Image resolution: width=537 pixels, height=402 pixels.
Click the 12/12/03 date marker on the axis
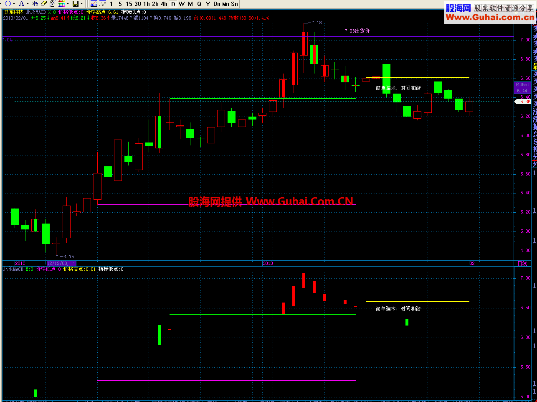point(61,263)
